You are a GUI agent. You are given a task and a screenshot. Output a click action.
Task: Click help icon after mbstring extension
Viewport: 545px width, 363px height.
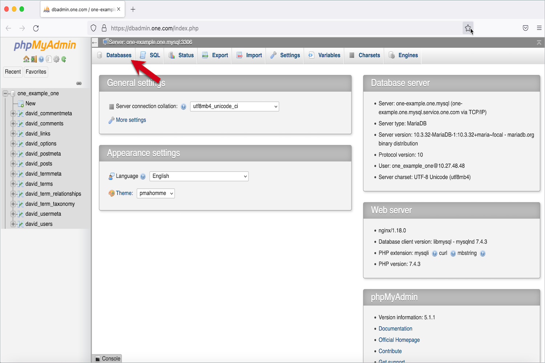click(483, 253)
